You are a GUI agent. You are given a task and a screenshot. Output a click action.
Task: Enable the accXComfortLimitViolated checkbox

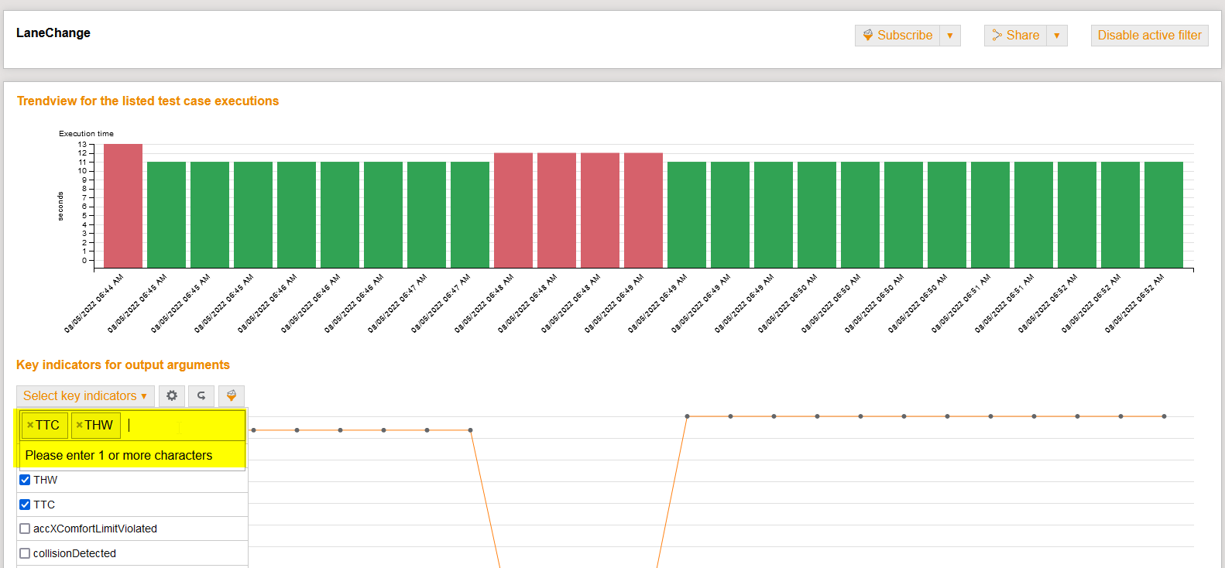pyautogui.click(x=25, y=529)
